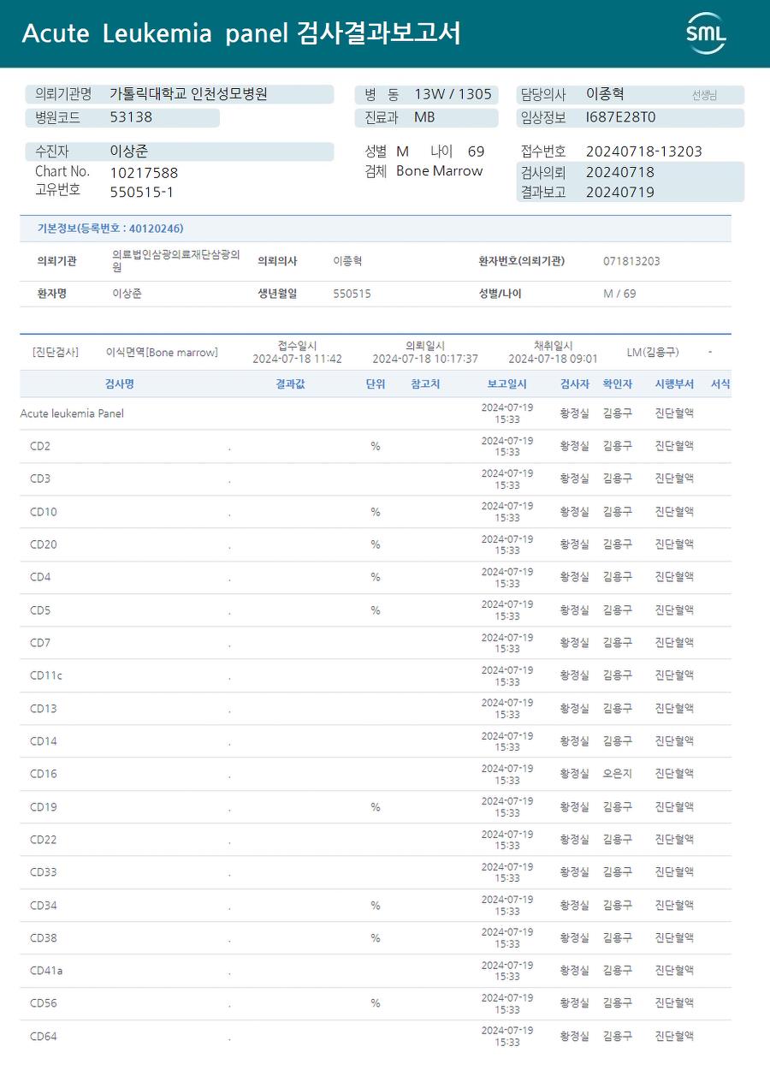Click 성별/나이 value 'M / 69'

(x=619, y=294)
